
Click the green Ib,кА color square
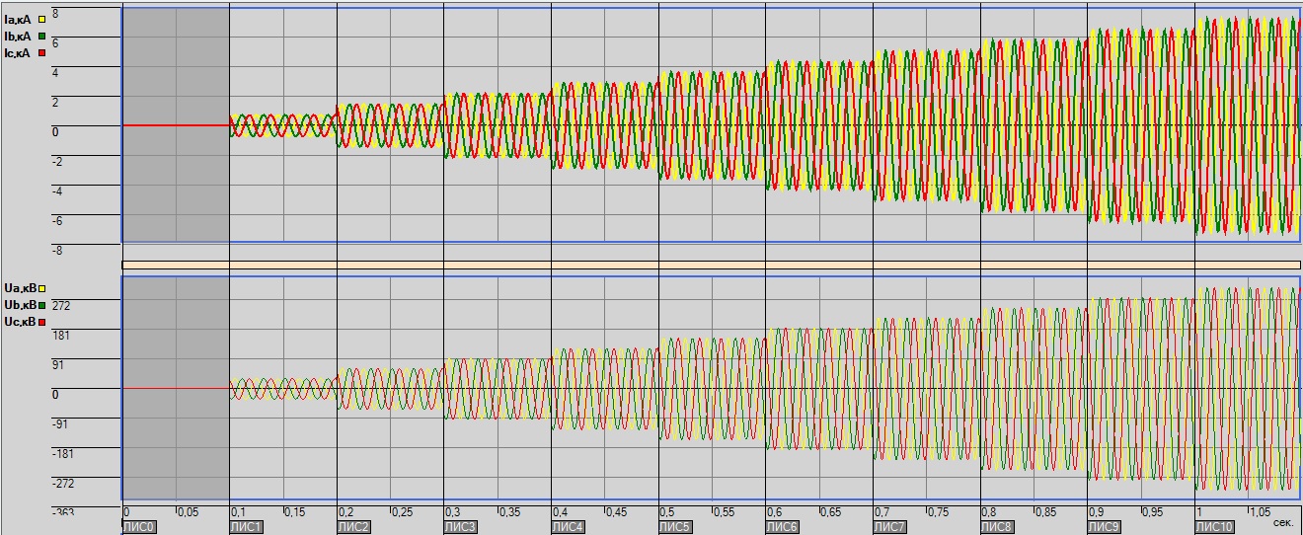click(41, 36)
